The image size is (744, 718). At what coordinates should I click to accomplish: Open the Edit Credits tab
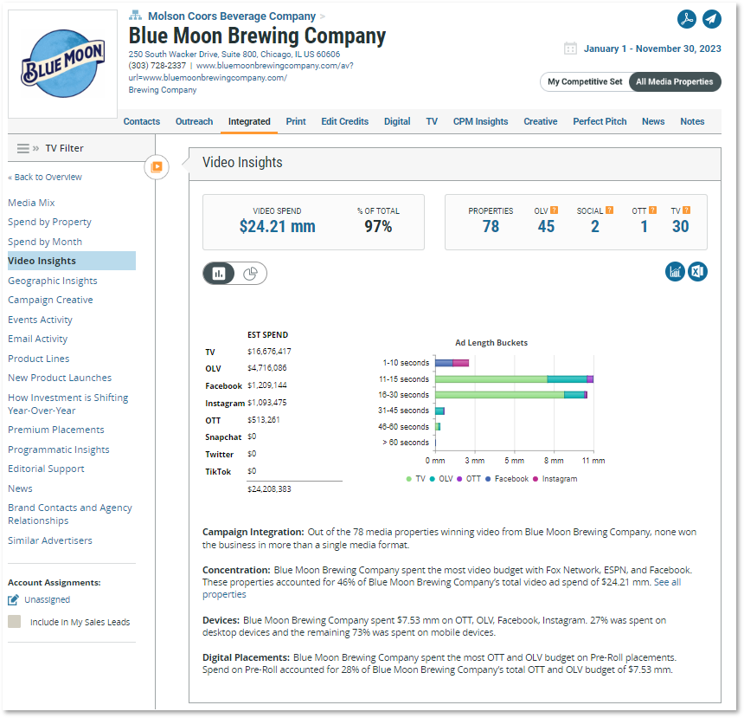345,121
